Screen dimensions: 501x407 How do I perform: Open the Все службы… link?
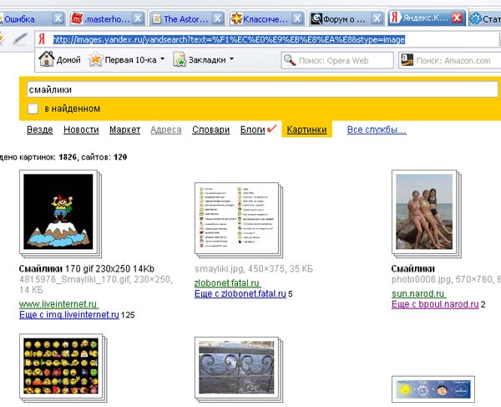pos(377,130)
